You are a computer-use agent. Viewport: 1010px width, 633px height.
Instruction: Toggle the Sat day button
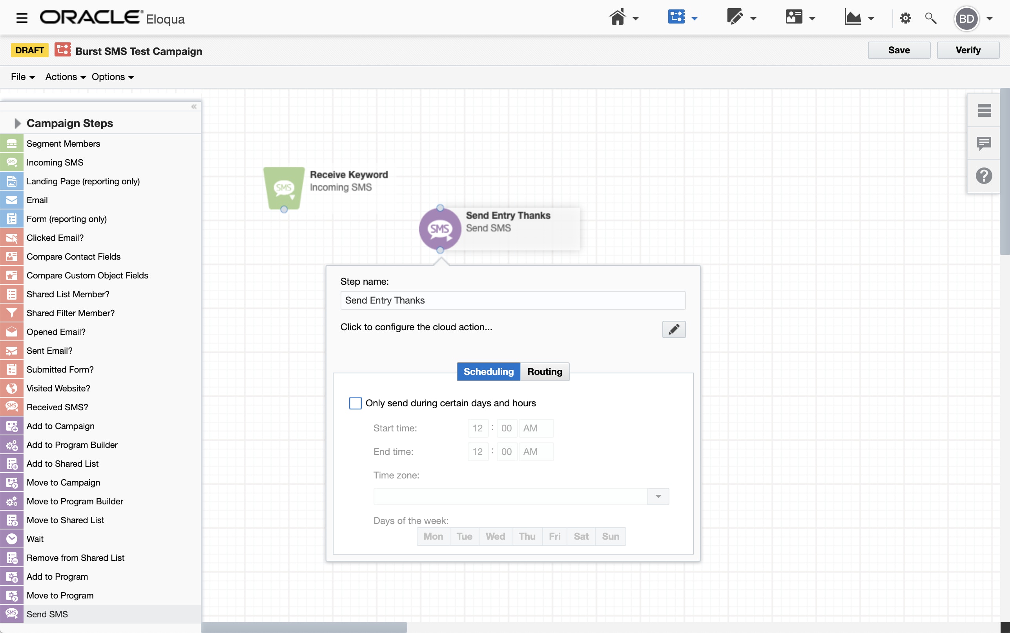581,536
